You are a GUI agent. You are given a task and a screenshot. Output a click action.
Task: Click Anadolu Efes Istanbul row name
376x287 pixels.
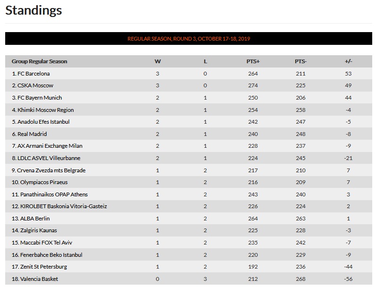43,122
